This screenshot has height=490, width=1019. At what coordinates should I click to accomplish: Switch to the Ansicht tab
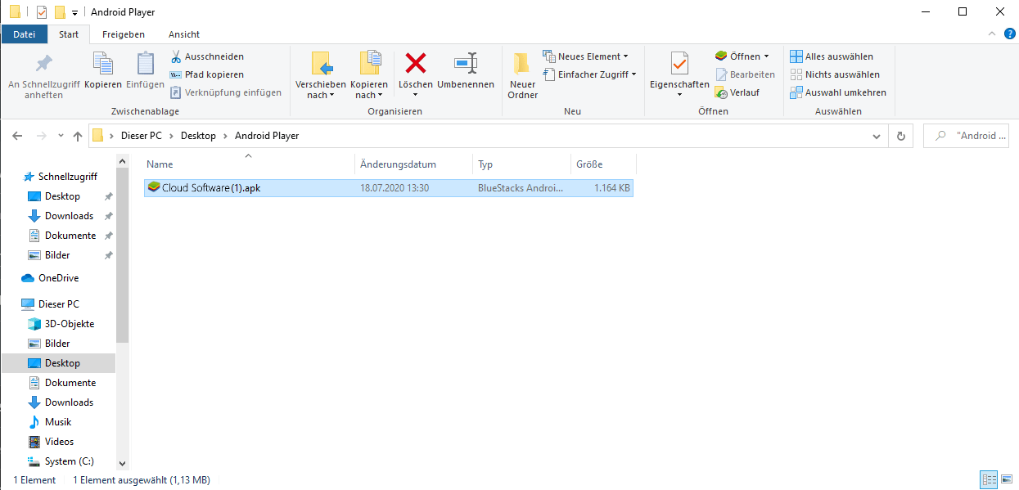point(183,34)
